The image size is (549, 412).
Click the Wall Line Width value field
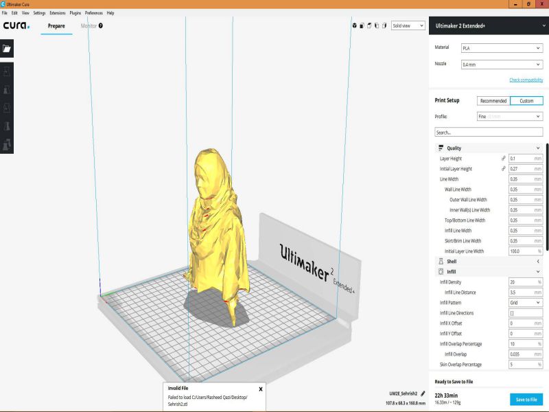[x=526, y=190]
